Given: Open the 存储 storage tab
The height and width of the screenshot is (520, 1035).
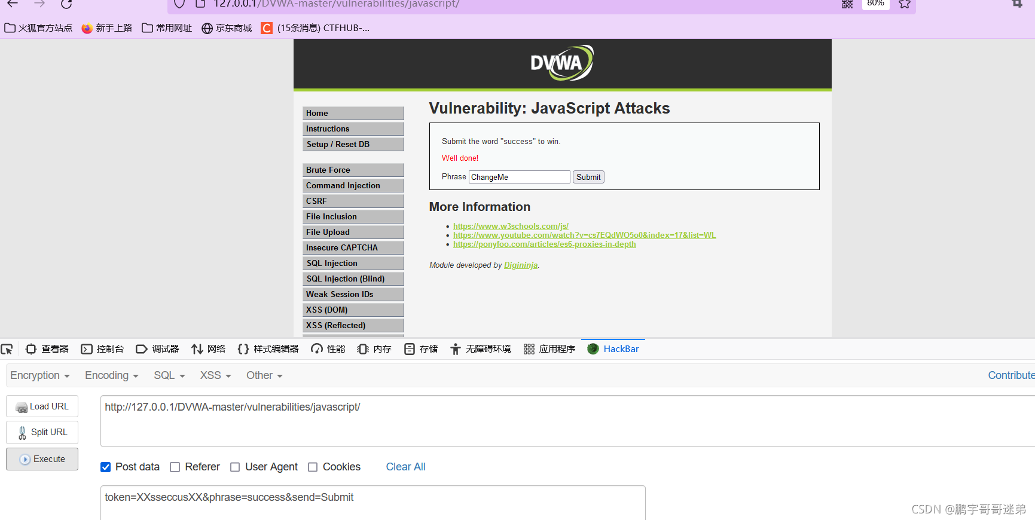Looking at the screenshot, I should click(421, 349).
